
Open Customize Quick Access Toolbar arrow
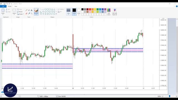coord(11,4)
